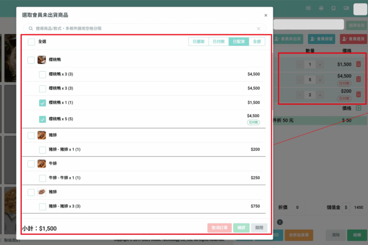Check the 牛排 - 牛排 x 1 row
368x245 pixels.
tap(42, 178)
